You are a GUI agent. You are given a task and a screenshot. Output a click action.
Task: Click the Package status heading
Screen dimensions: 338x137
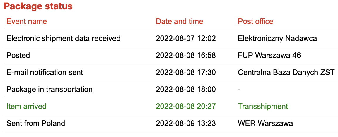(x=38, y=6)
